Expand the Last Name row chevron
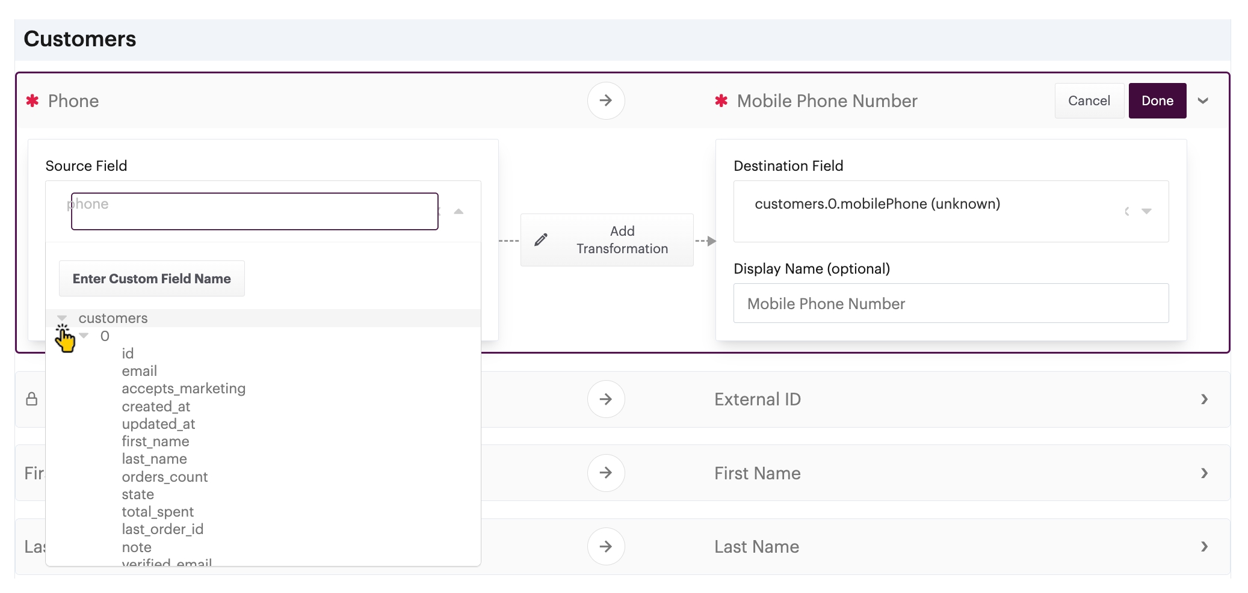Screen dimensions: 1248x593 (1204, 546)
